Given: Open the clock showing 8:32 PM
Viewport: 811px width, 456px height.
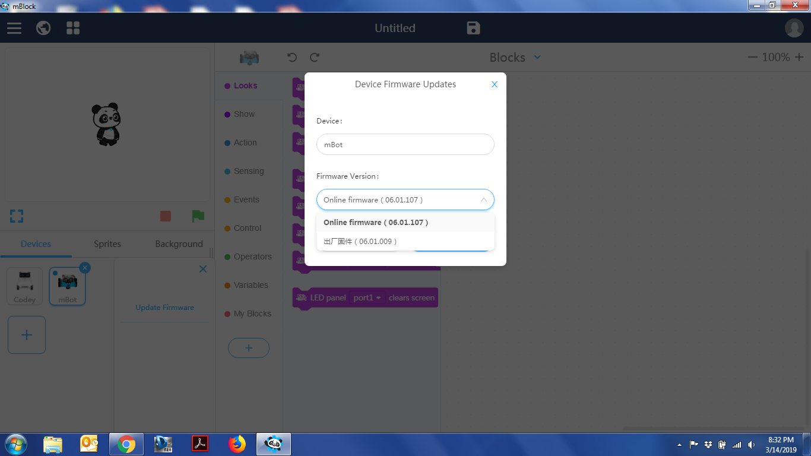Looking at the screenshot, I should pos(781,445).
